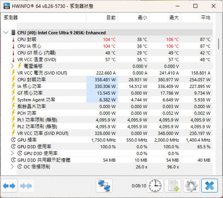Viewport: 223px width, 198px height.
Task: Click the expand-layout blue arrows button
Action: [x=9, y=186]
